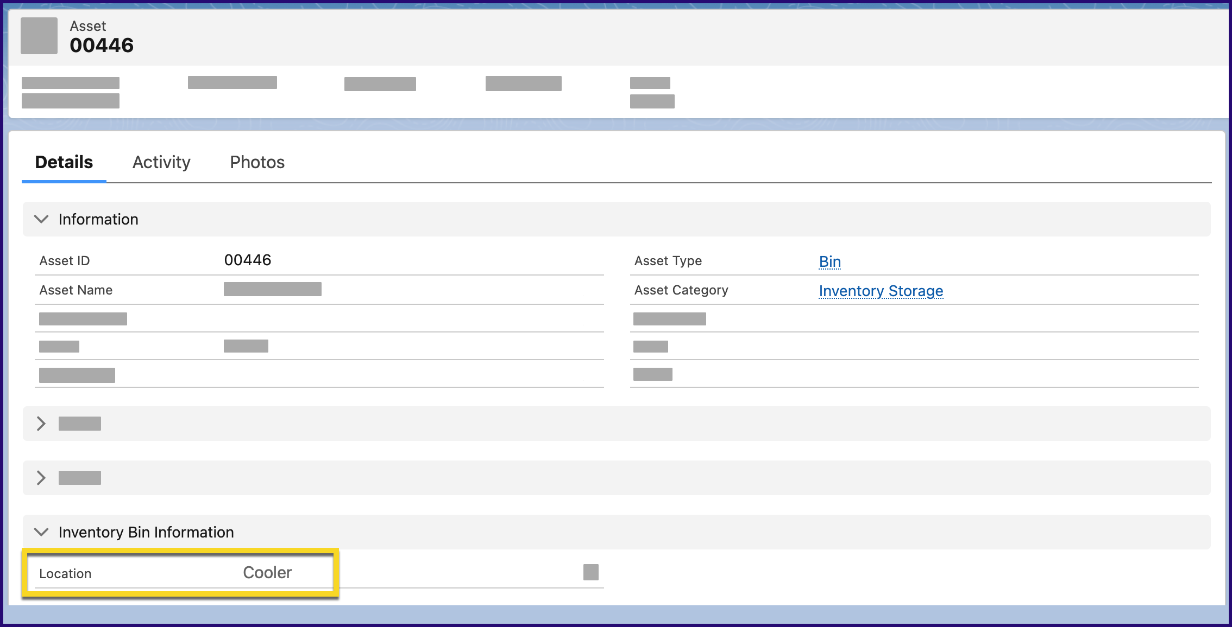The image size is (1232, 627).
Task: Collapse the Information section chevron
Action: pos(41,219)
